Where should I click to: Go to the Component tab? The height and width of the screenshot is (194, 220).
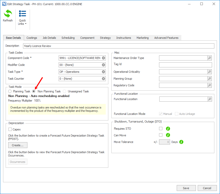click(x=87, y=38)
